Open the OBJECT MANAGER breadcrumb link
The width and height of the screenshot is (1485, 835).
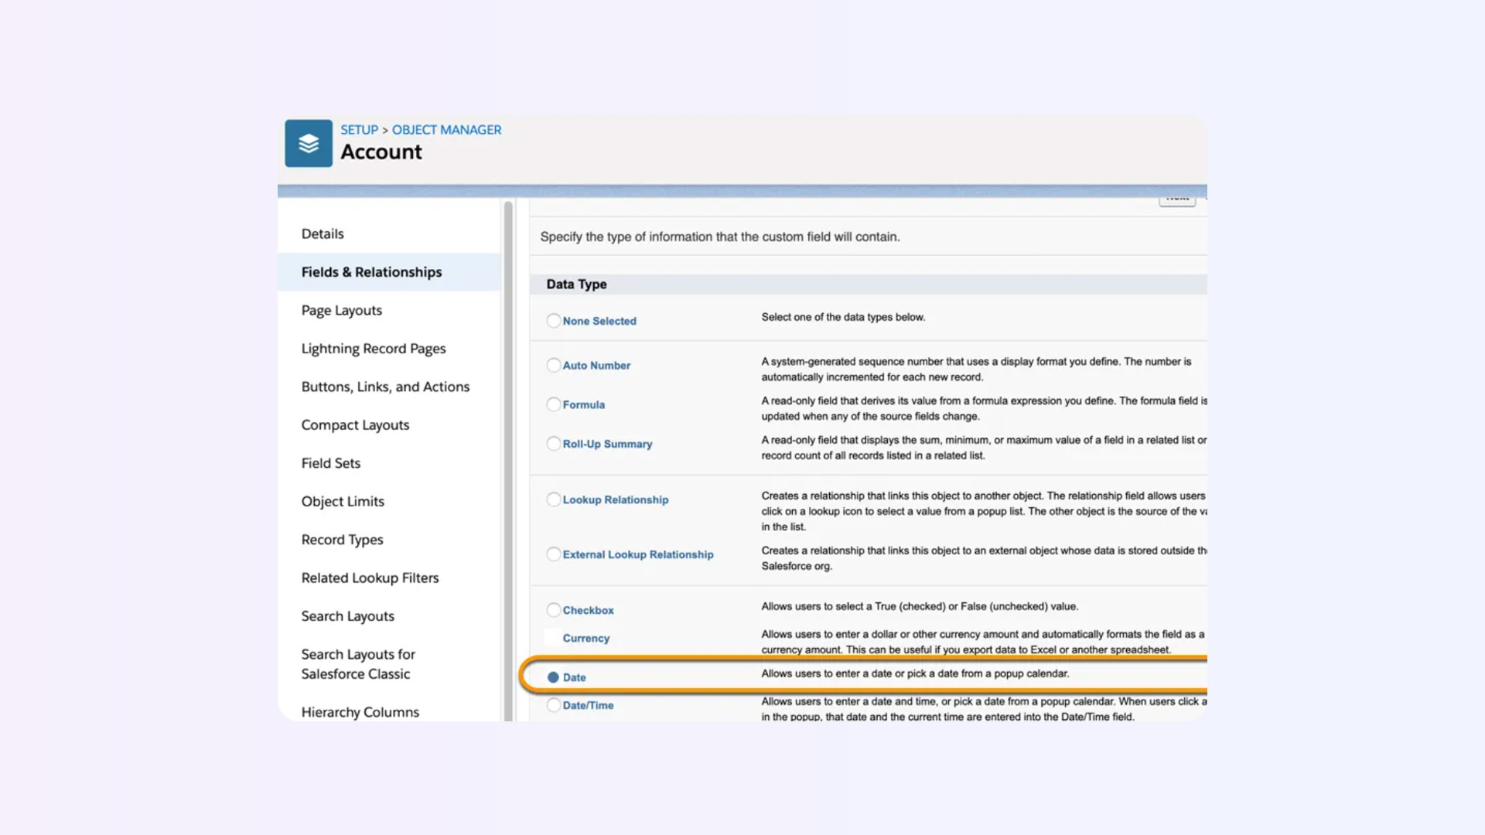click(x=446, y=130)
